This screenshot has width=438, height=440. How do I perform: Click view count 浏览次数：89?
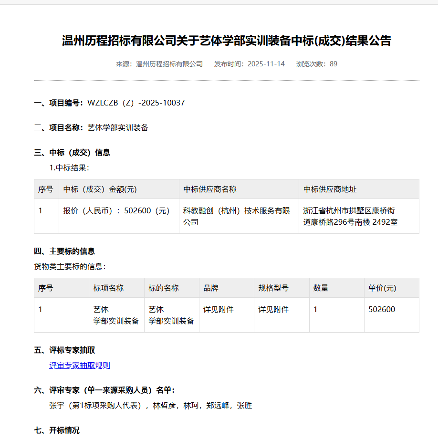point(316,64)
